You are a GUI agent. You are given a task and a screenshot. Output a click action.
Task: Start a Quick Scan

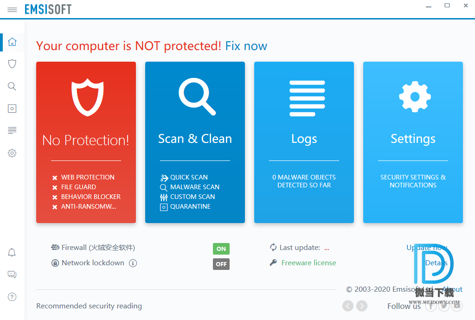184,178
